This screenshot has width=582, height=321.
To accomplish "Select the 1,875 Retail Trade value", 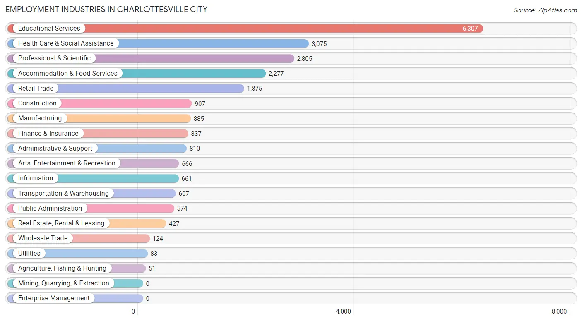I will click(255, 89).
